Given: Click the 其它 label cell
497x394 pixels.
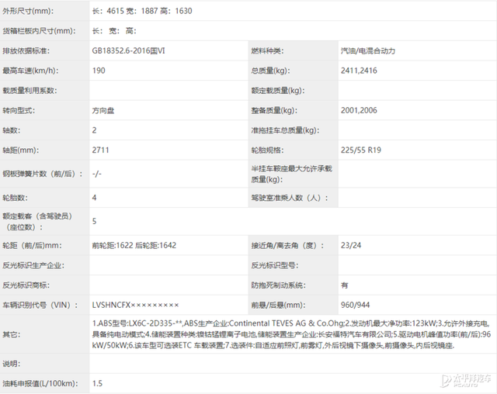Looking at the screenshot, I should (44, 334).
